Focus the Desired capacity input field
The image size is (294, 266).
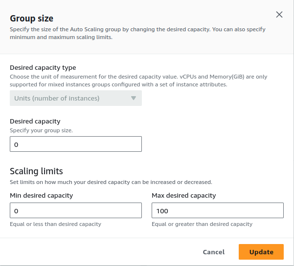coord(76,144)
